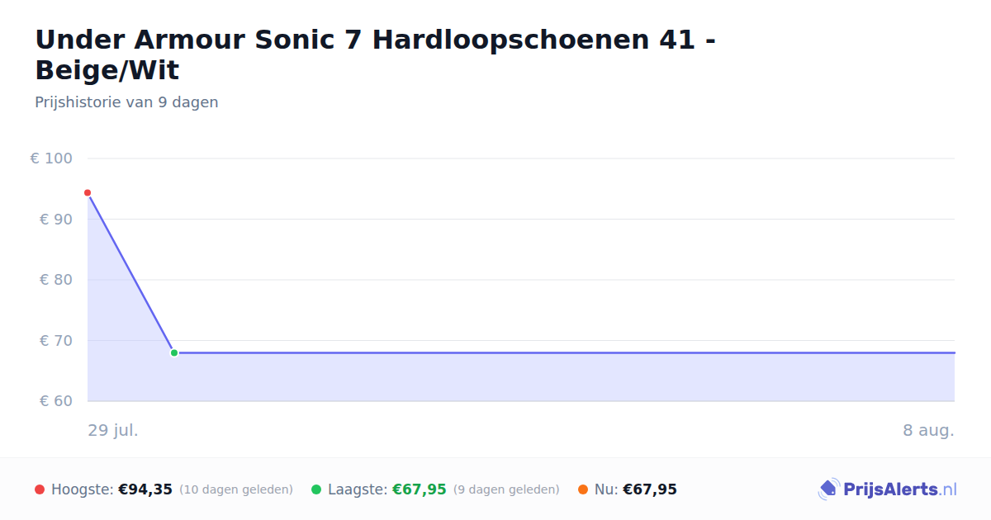
Task: Click the 8 aug. end date label
Action: pyautogui.click(x=928, y=430)
